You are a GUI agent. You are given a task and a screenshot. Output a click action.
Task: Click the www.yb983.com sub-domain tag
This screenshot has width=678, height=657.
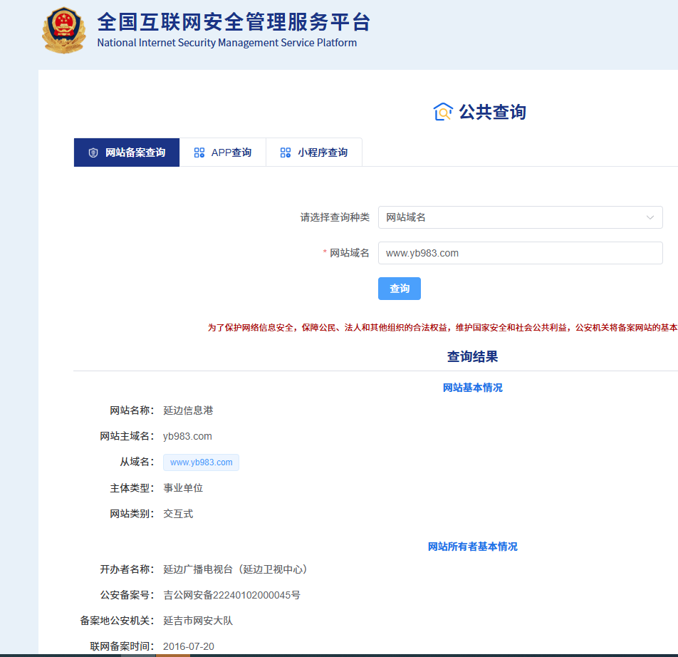point(201,462)
